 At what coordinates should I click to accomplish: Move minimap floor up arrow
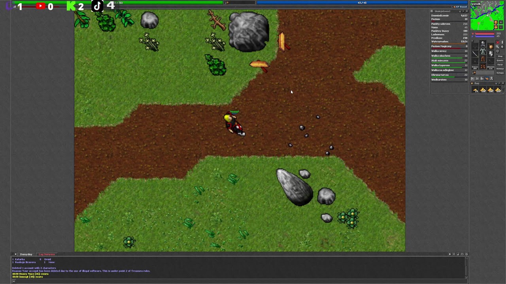[x=495, y=22]
